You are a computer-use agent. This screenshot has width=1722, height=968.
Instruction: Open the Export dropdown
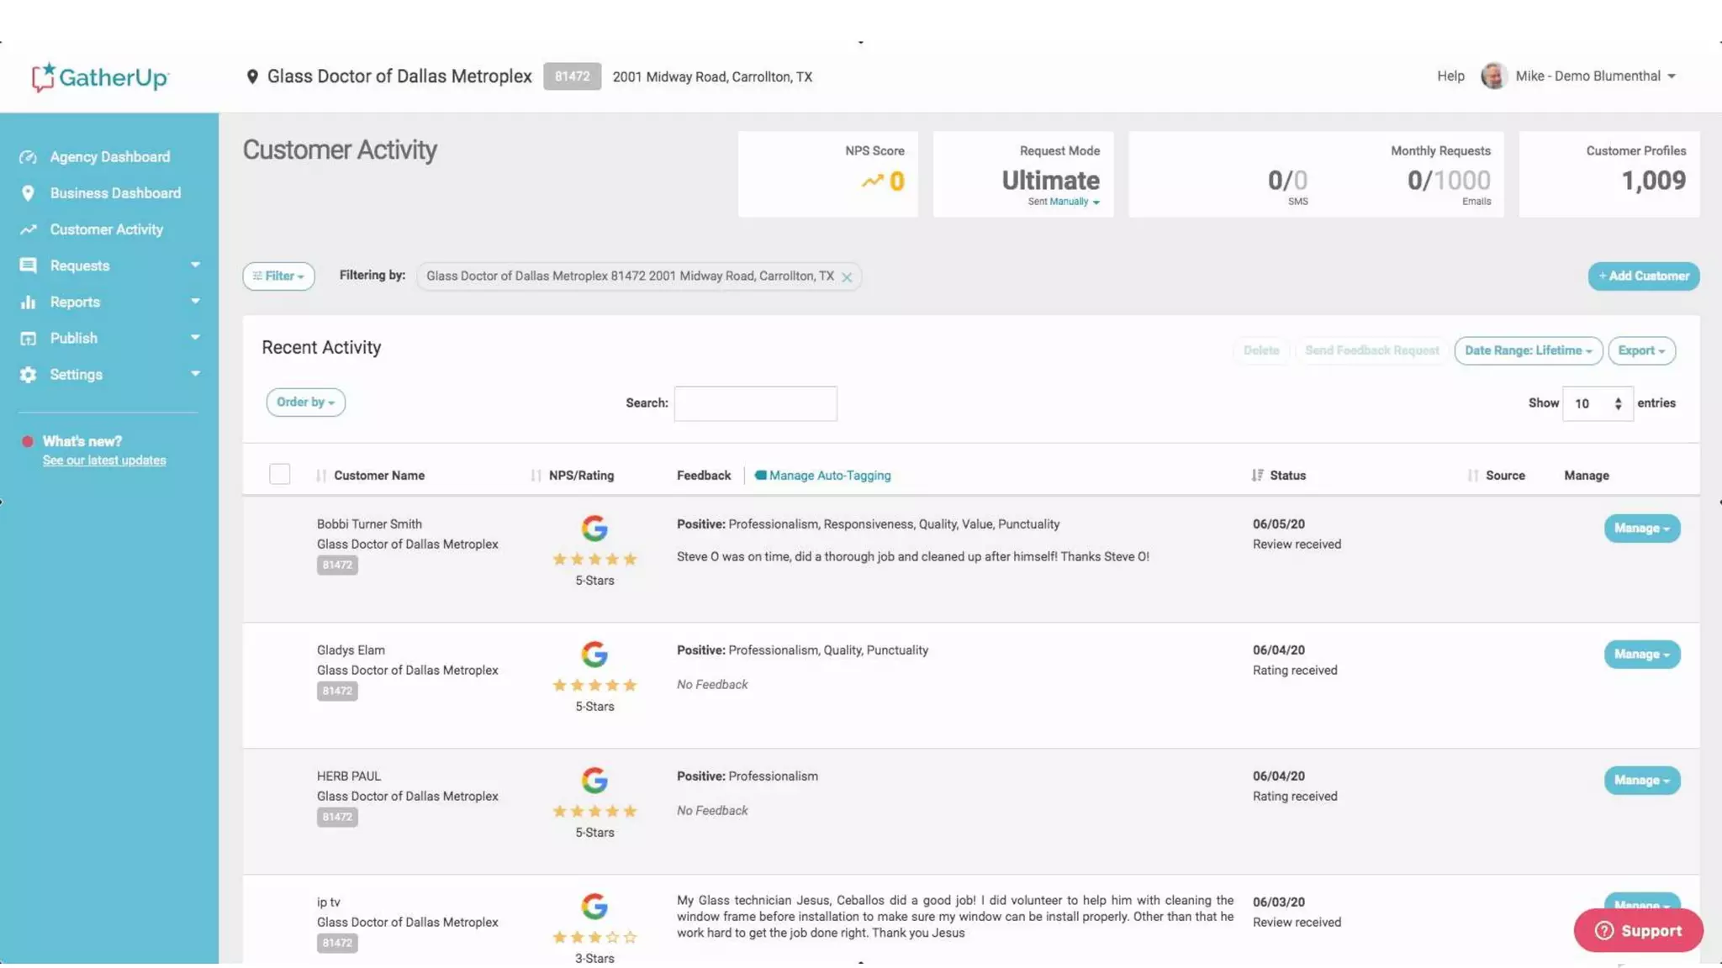[x=1640, y=350]
